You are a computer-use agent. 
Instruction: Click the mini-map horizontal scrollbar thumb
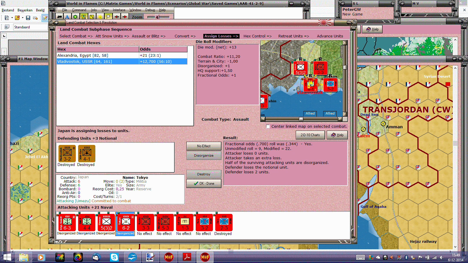click(x=301, y=119)
